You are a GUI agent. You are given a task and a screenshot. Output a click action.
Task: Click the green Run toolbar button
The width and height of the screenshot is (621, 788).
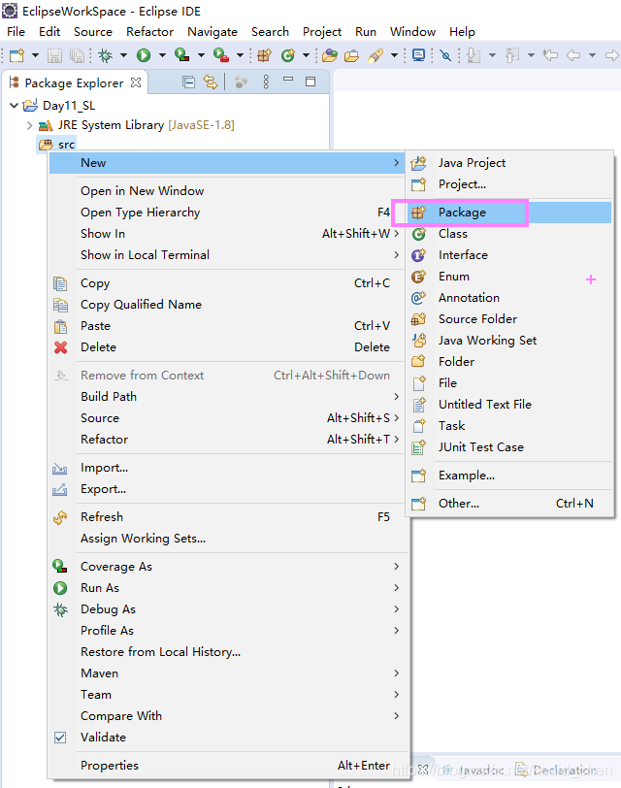tap(144, 54)
